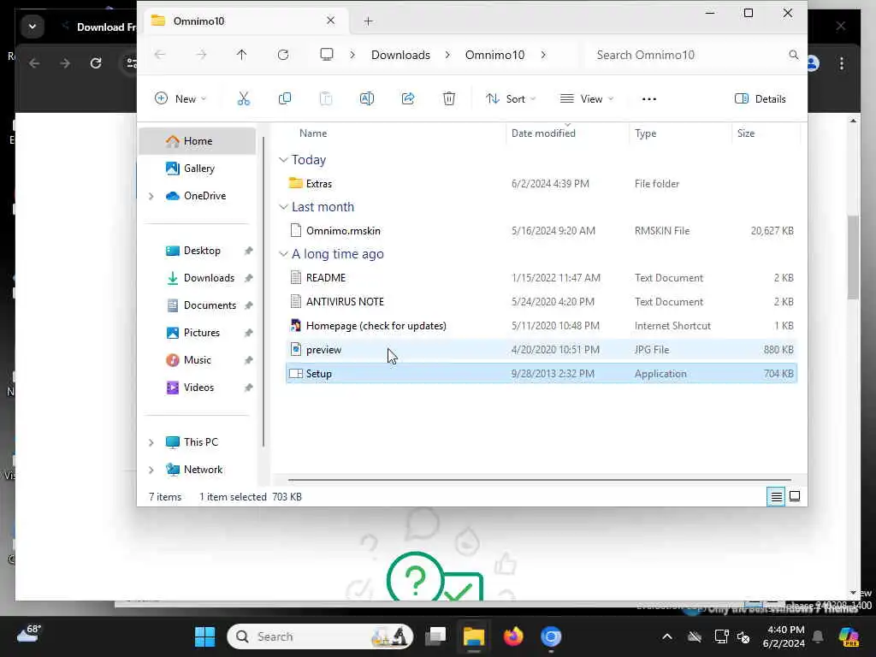The width and height of the screenshot is (876, 657).
Task: Click the Rename icon in toolbar
Action: [x=367, y=99]
